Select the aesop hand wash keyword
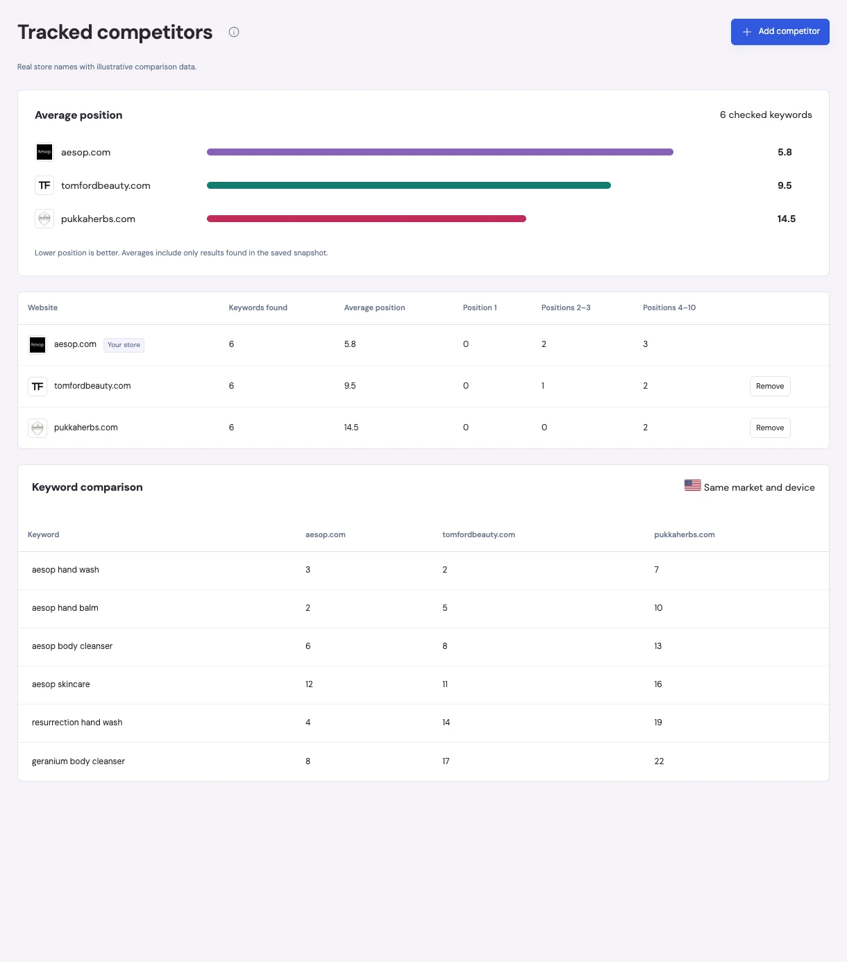 coord(65,570)
